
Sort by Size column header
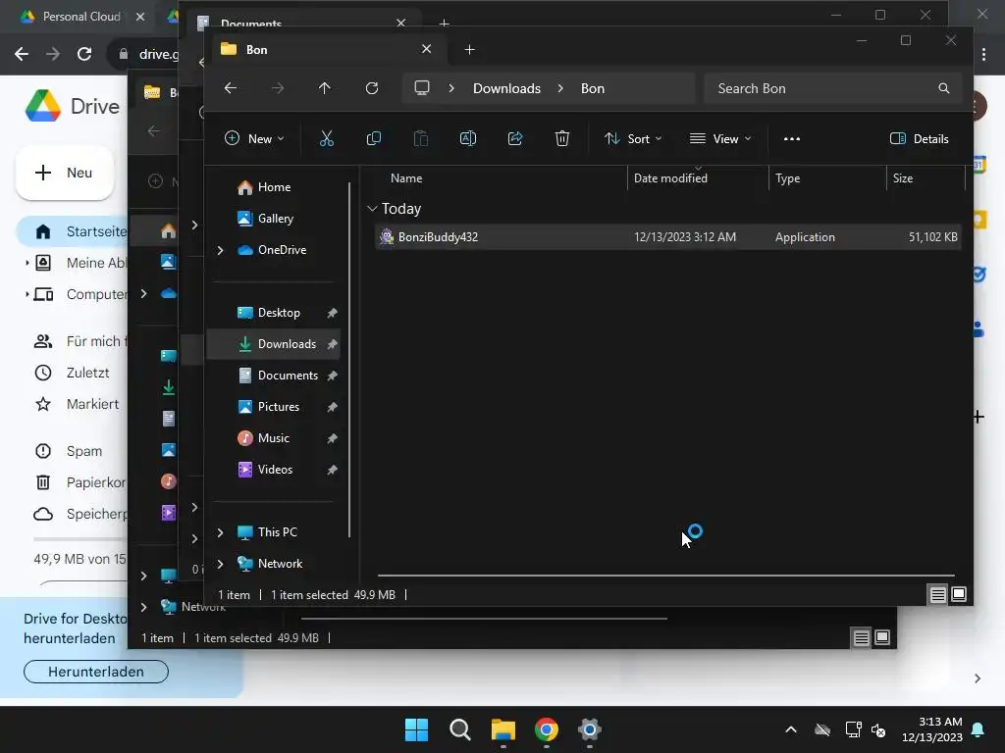(x=903, y=178)
